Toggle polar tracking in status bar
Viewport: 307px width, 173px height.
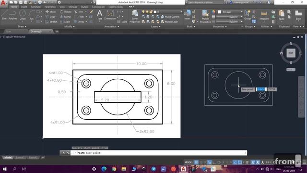point(219,162)
